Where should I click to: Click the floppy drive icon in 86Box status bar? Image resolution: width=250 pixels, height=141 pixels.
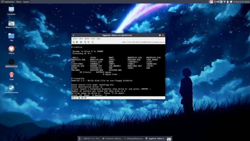coord(73,98)
